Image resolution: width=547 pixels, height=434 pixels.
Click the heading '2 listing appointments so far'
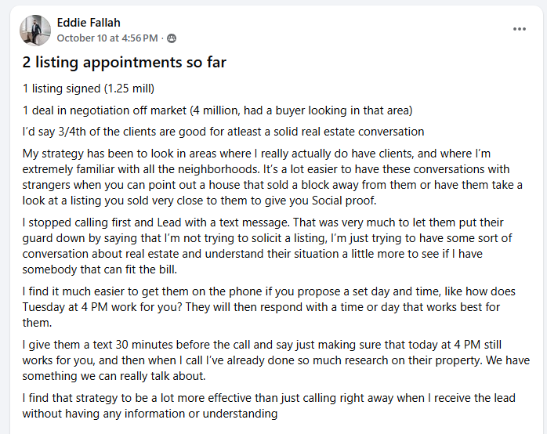pos(124,63)
